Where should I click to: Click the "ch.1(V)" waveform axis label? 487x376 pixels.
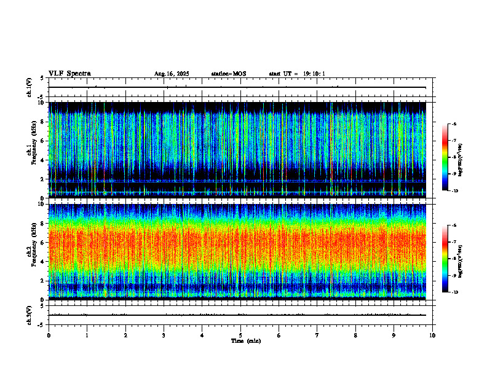(x=30, y=87)
